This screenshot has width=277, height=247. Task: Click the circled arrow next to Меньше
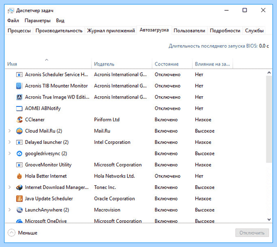coord(12,233)
